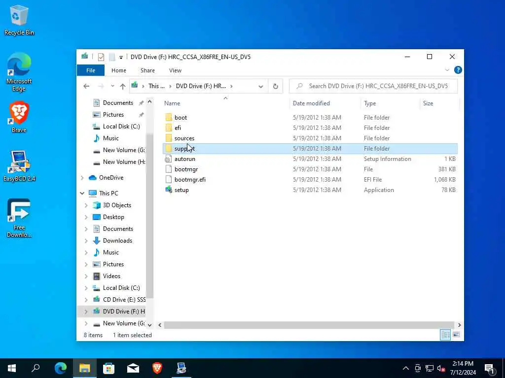Viewport: 505px width, 378px height.
Task: Select Videos under This PC
Action: 111,276
